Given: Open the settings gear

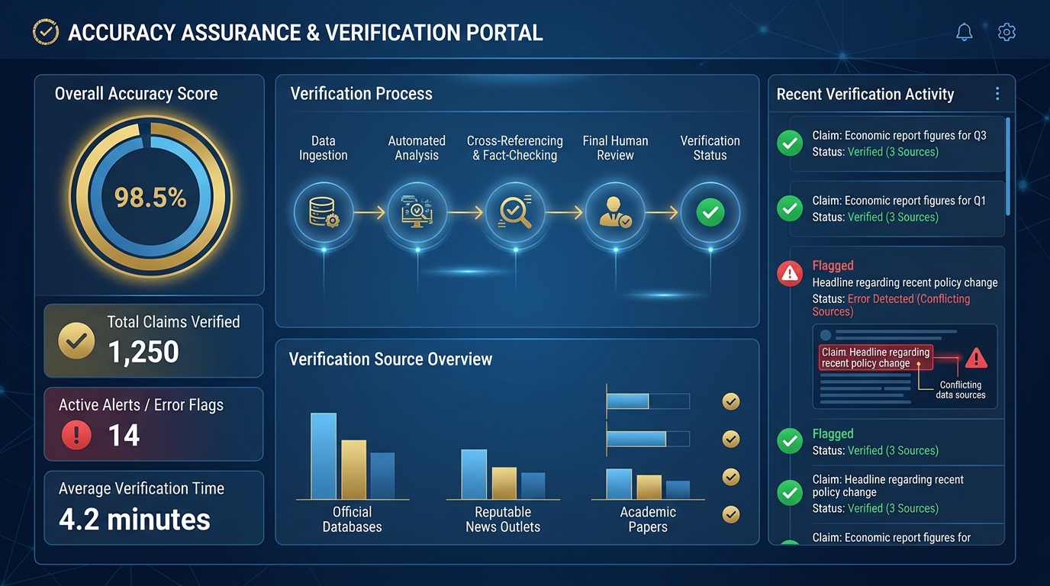Looking at the screenshot, I should click(1007, 32).
